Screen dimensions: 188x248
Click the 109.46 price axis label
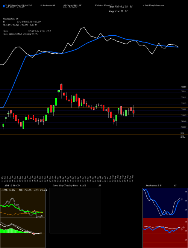(183, 121)
